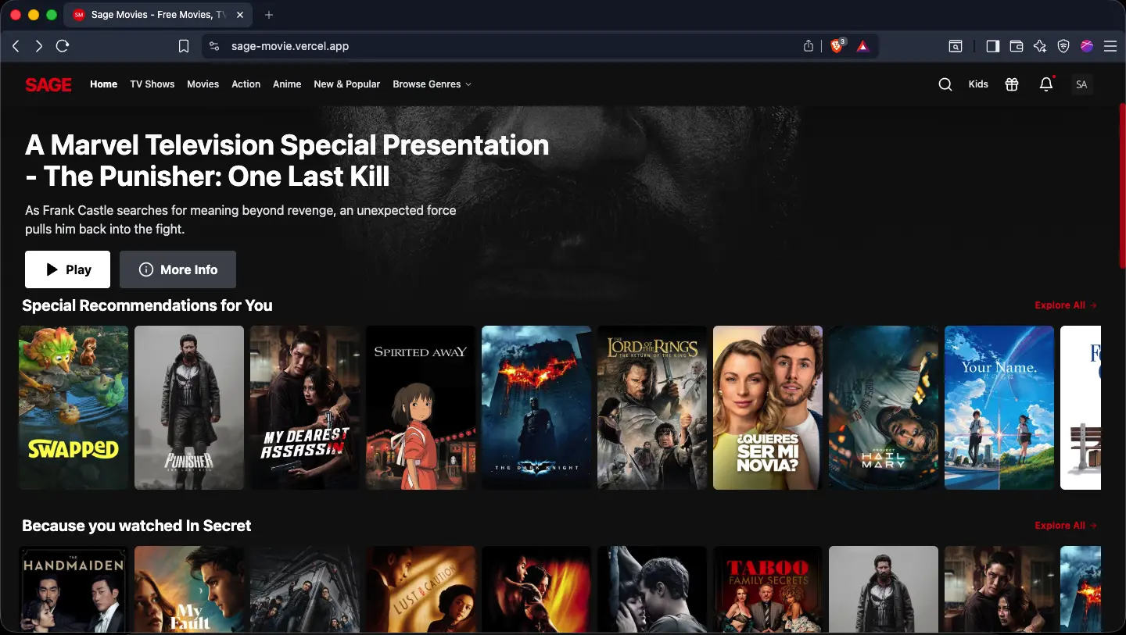Click the red page scrollbar
The height and width of the screenshot is (635, 1126).
[1122, 186]
